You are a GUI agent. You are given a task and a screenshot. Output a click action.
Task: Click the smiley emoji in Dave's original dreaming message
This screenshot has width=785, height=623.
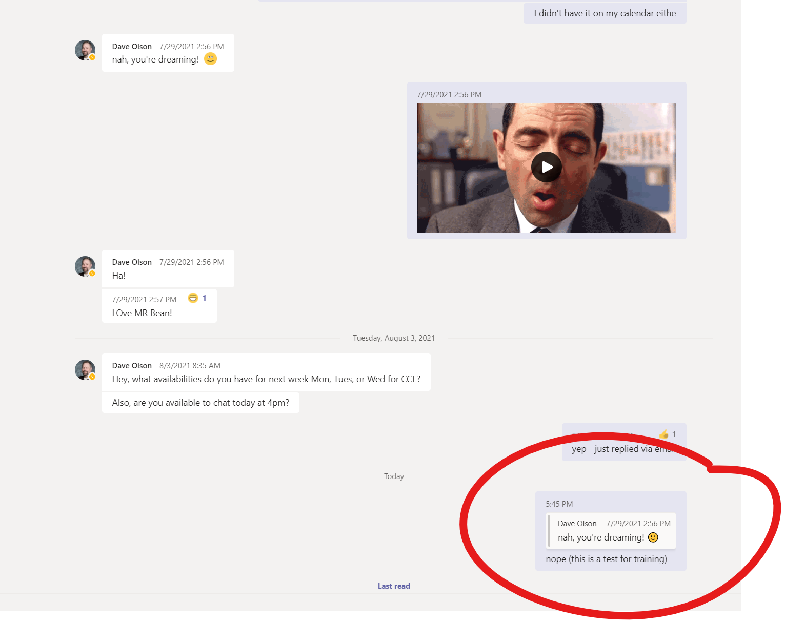[210, 59]
